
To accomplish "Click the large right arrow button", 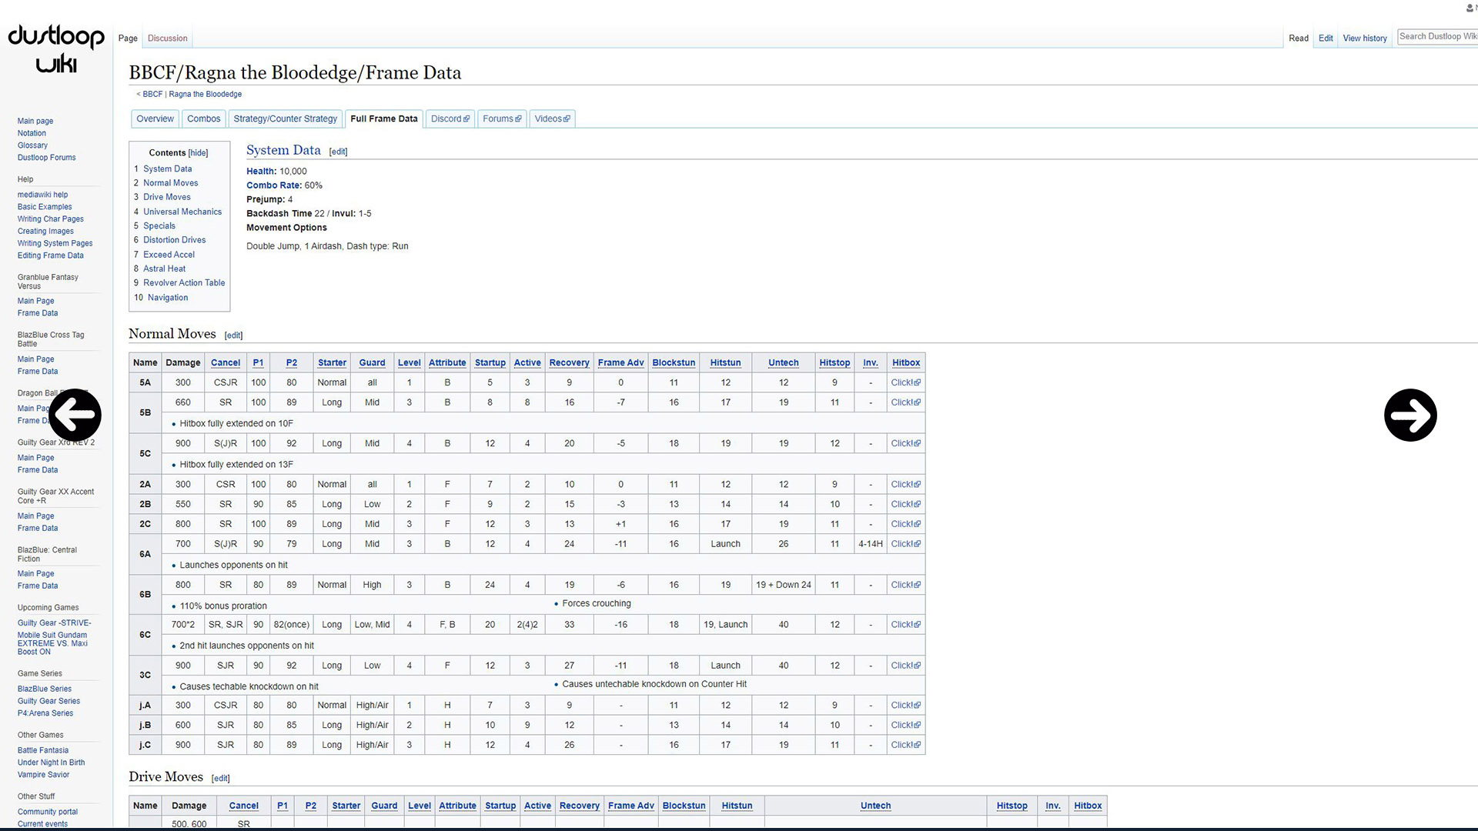I will pos(1410,415).
